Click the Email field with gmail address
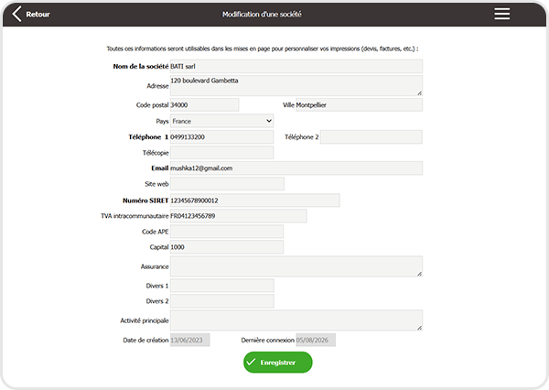This screenshot has height=390, width=549. coord(296,168)
